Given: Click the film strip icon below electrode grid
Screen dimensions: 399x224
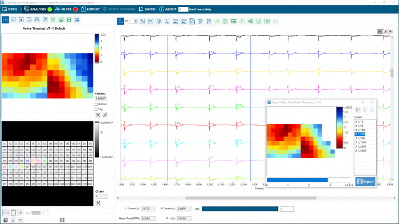Looking at the screenshot, I should coord(62,220).
